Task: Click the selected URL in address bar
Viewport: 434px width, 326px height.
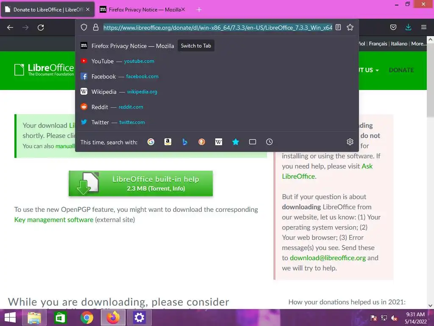Action: pyautogui.click(x=218, y=28)
